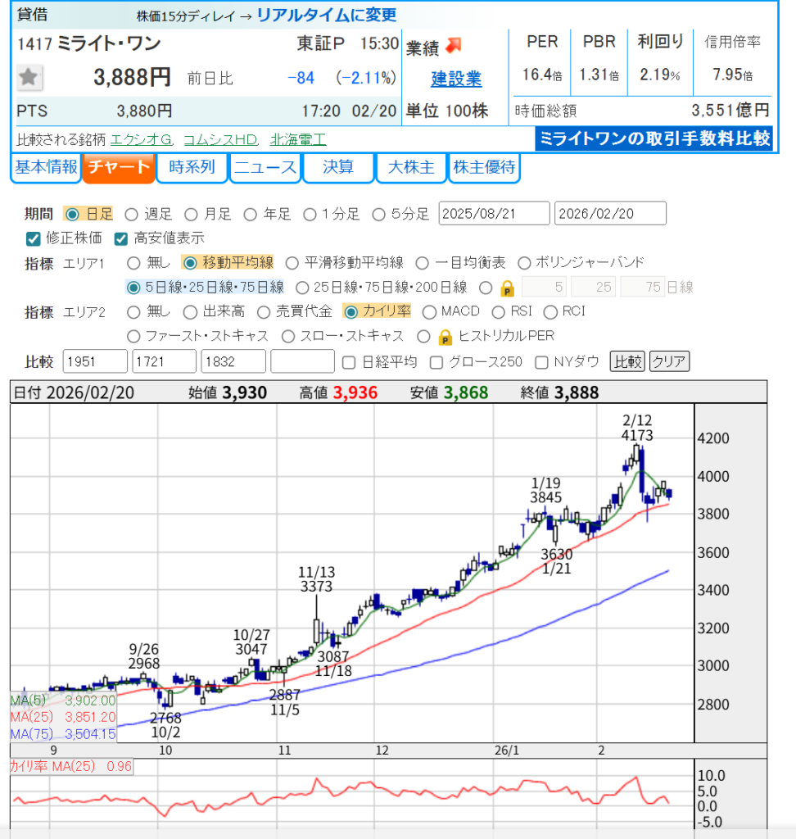Screen dimensions: 796x839
Task: Select the MACD radio button
Action: [429, 311]
